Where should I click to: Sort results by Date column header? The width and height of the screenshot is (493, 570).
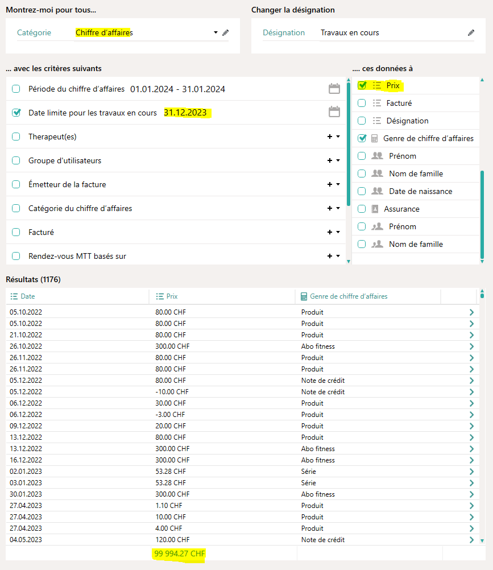point(28,296)
